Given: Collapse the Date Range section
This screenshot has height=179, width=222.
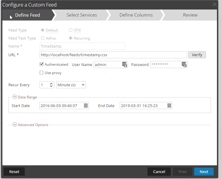Looking at the screenshot, I should click(x=15, y=97).
